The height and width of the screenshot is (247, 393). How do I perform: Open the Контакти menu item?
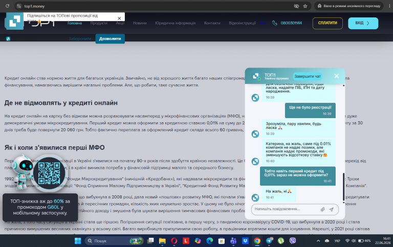coord(212,23)
